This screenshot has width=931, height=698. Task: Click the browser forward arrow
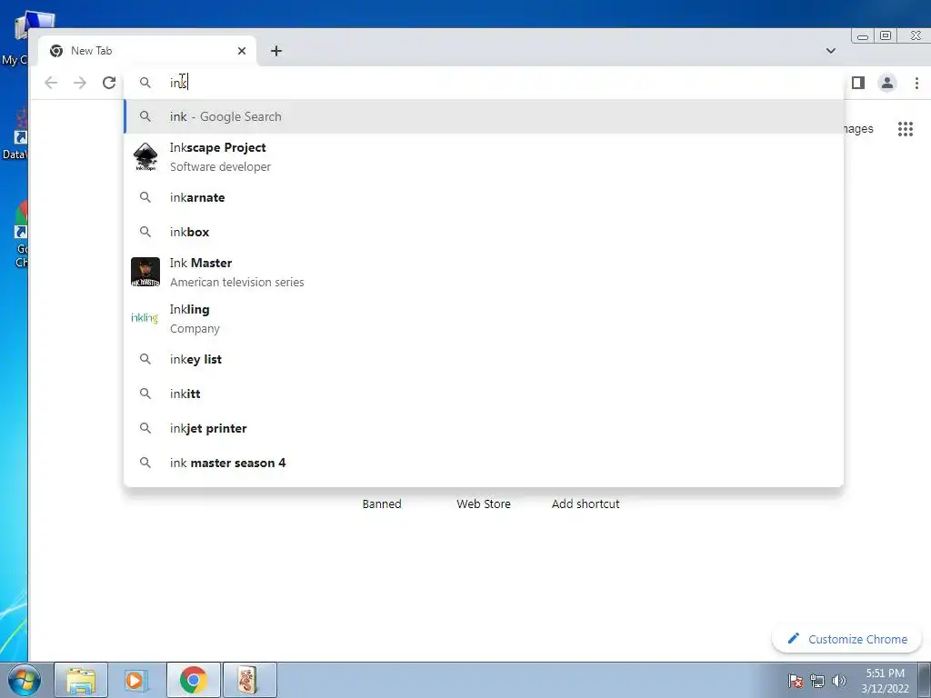pos(80,83)
